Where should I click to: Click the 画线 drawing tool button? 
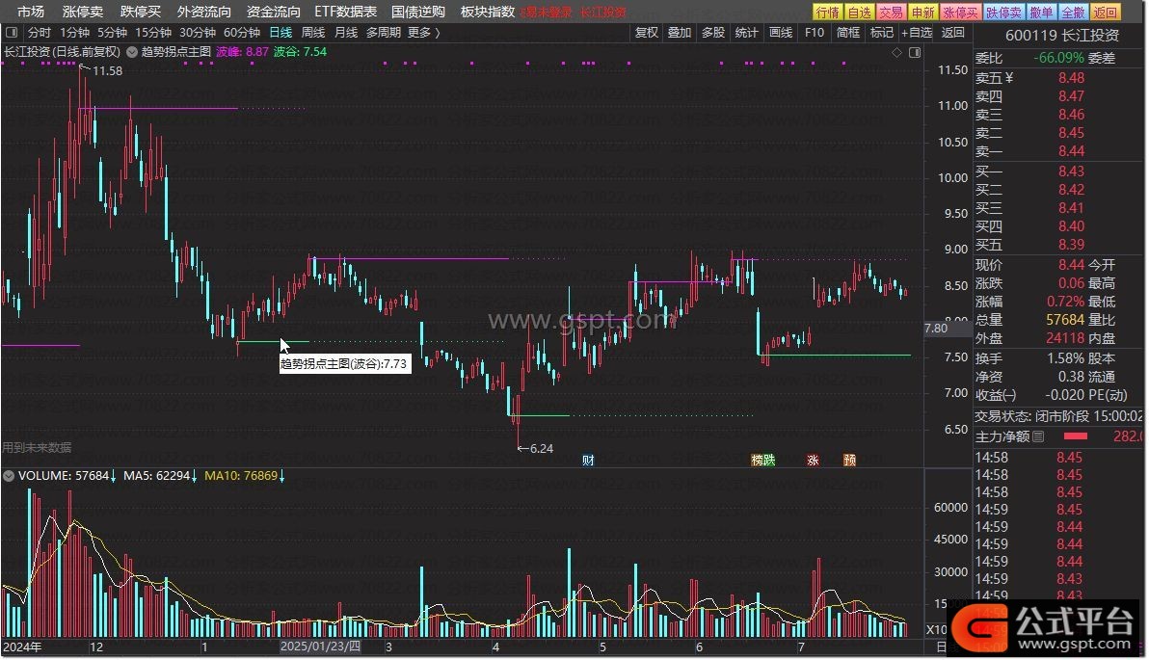click(x=781, y=32)
